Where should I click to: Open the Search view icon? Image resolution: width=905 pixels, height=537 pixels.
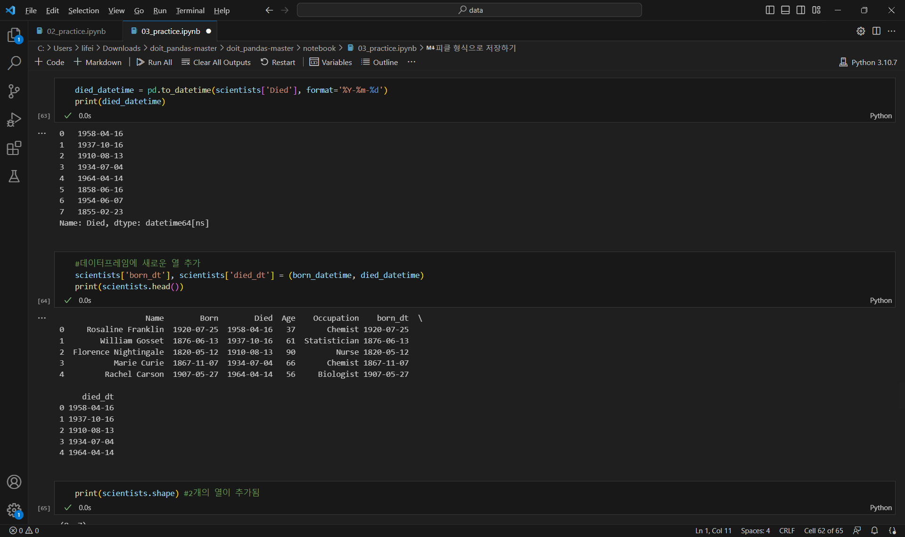coord(14,63)
